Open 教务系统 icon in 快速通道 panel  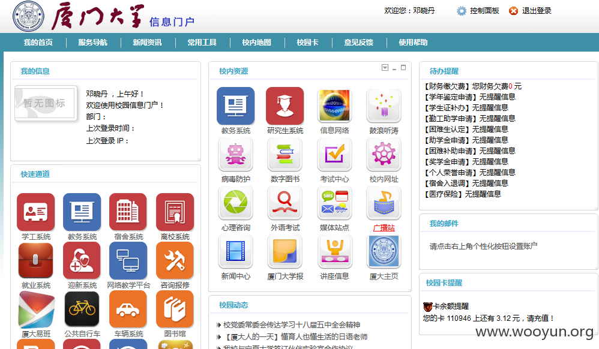tap(82, 212)
